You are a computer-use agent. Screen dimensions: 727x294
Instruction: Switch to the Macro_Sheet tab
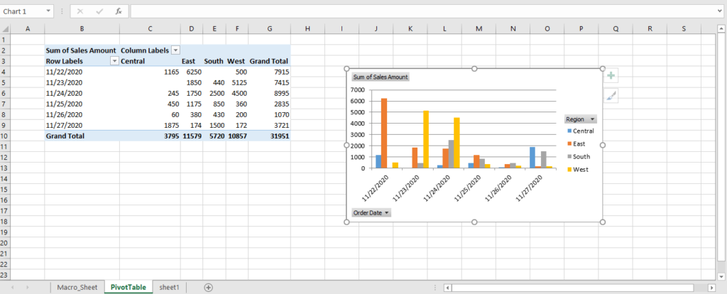(x=77, y=287)
